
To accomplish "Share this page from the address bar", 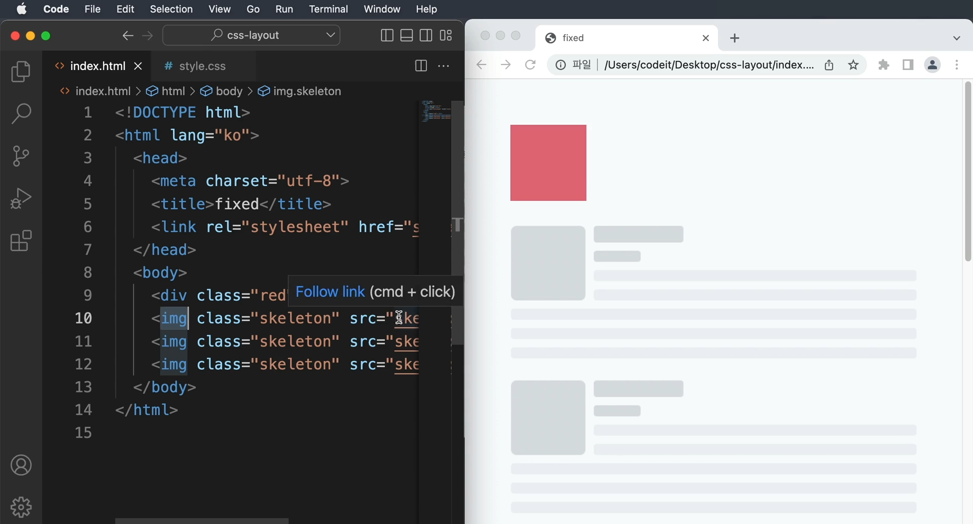I will point(829,65).
